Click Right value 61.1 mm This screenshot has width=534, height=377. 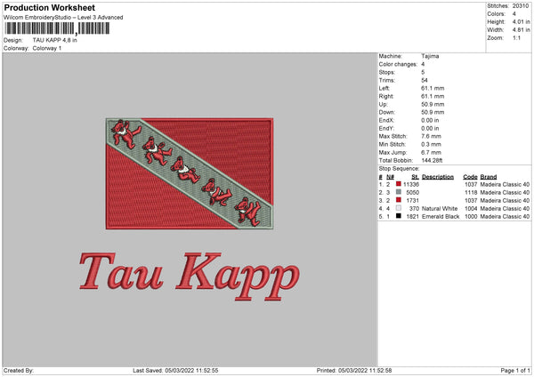pos(433,96)
